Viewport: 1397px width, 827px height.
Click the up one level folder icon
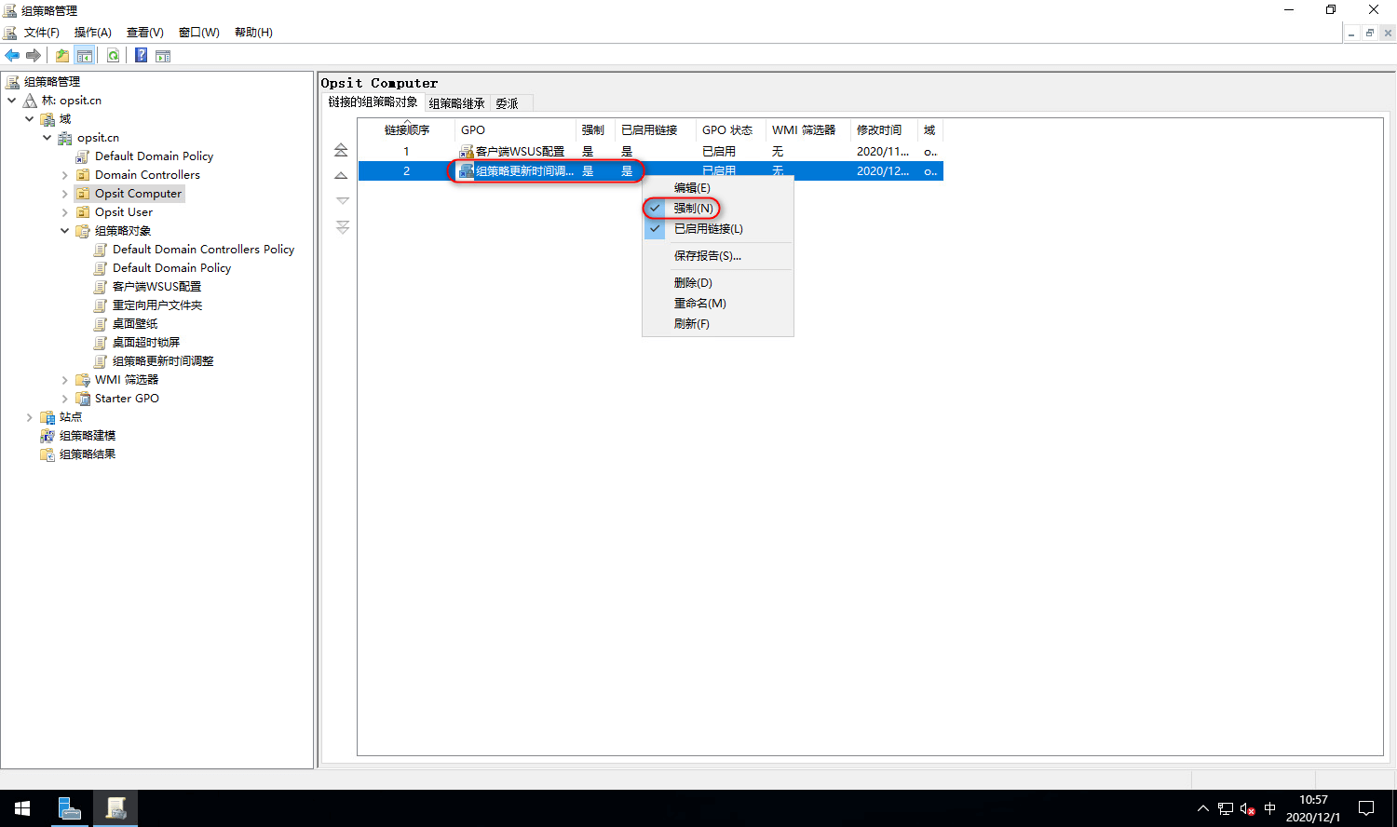point(61,55)
